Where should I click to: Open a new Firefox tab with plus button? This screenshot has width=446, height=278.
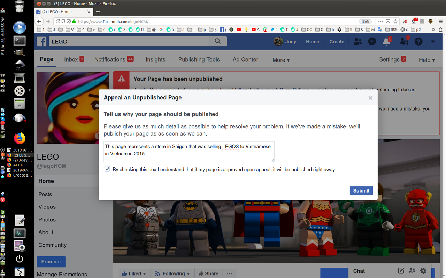[x=98, y=11]
